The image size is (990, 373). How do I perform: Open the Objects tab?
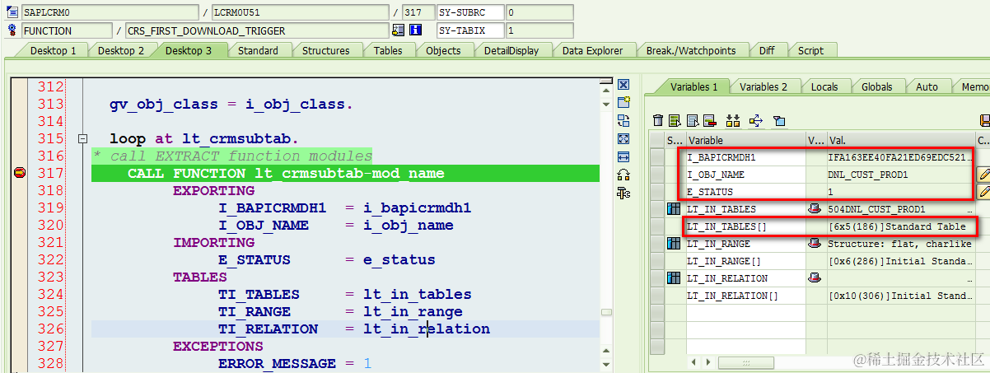pos(443,50)
